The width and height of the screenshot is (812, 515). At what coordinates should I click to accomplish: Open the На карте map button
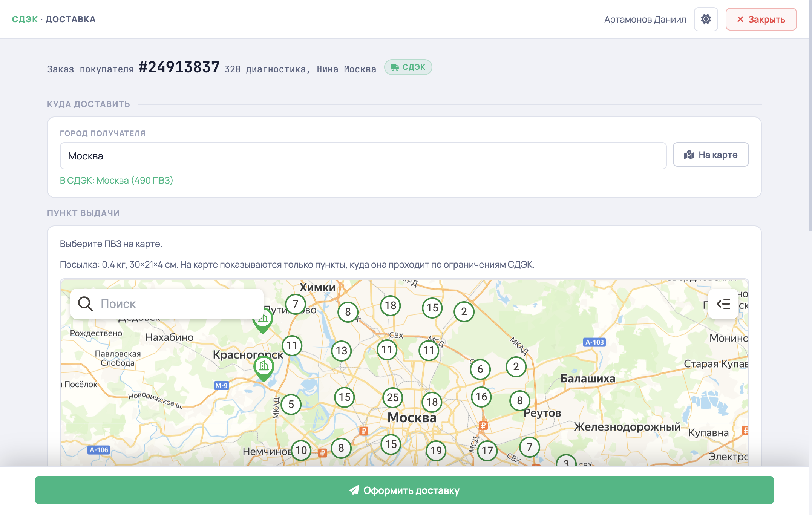click(711, 155)
